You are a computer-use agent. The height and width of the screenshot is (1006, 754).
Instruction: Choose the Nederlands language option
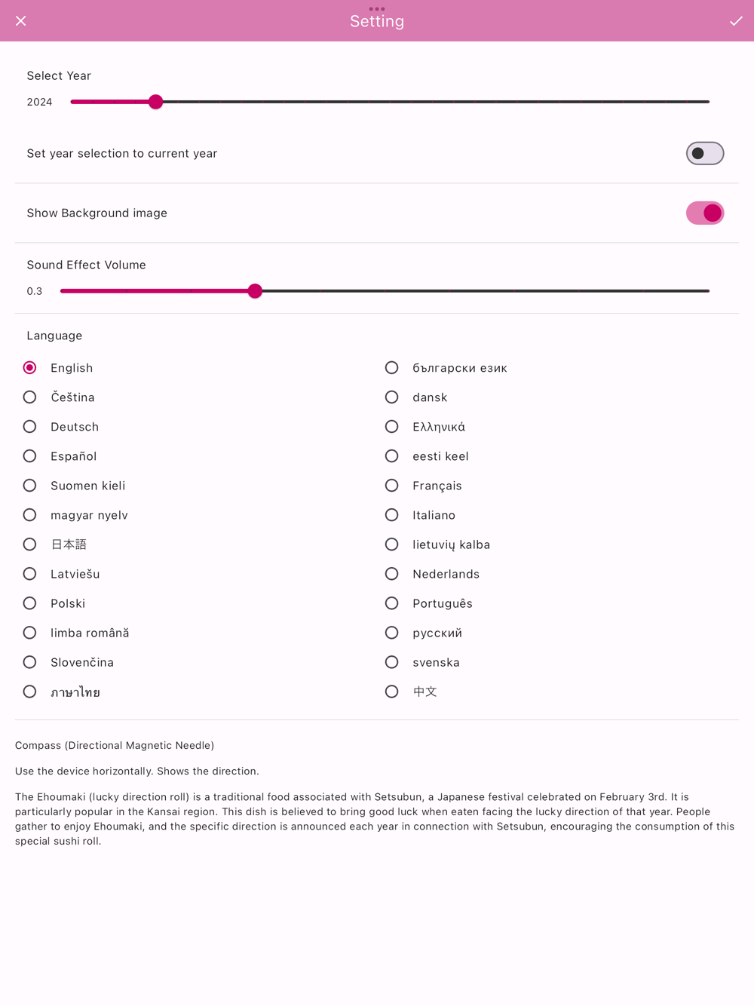coord(392,574)
